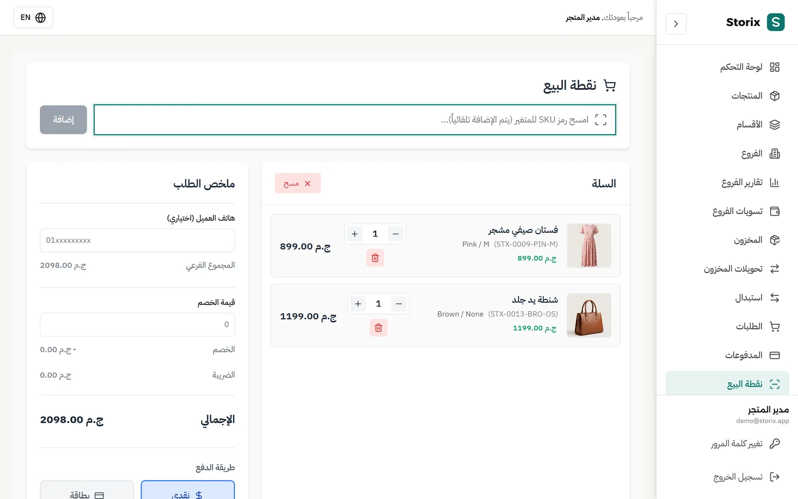The image size is (798, 499).
Task: Collapse the sidebar with the chevron button
Action: click(676, 24)
